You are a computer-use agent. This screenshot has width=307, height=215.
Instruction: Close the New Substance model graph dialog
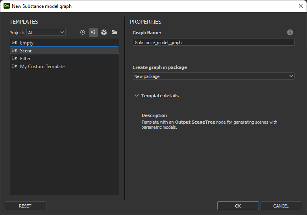[x=300, y=6]
